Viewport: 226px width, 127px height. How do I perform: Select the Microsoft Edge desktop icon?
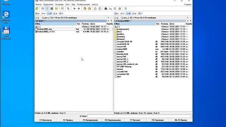click(x=6, y=17)
